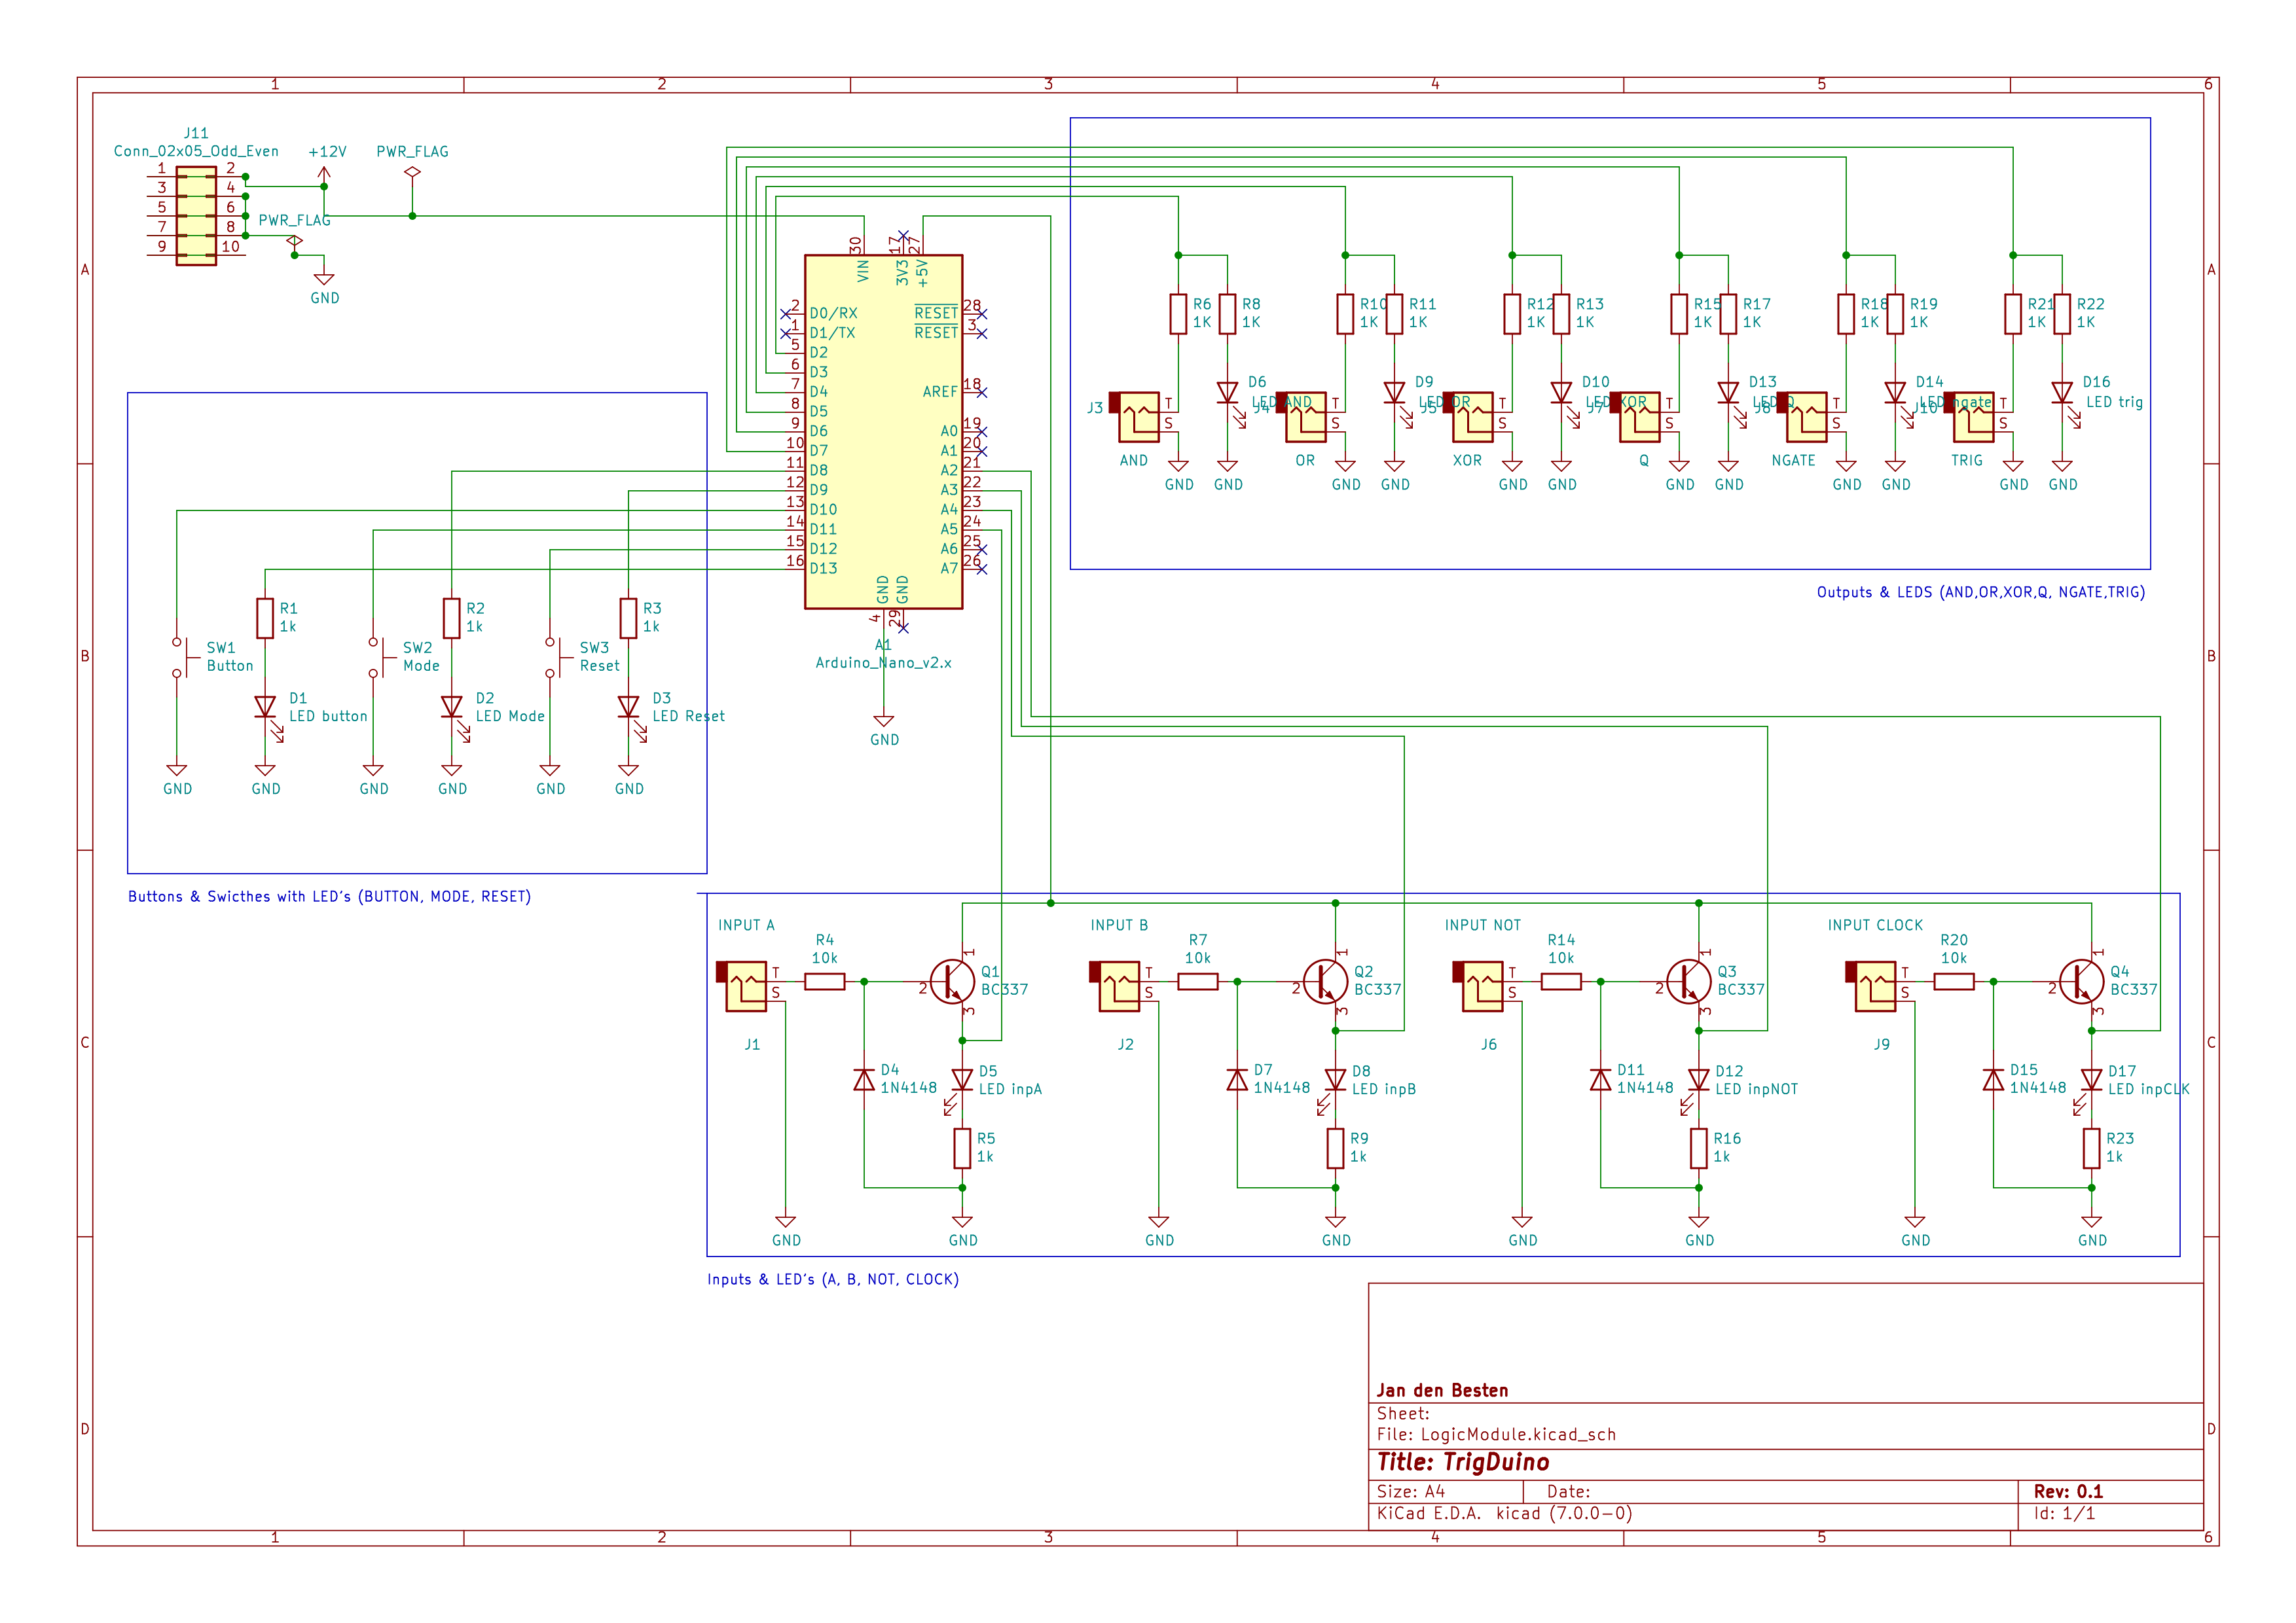Select resistor R23 1k symbol
This screenshot has width=2296, height=1623.
[x=2091, y=1149]
